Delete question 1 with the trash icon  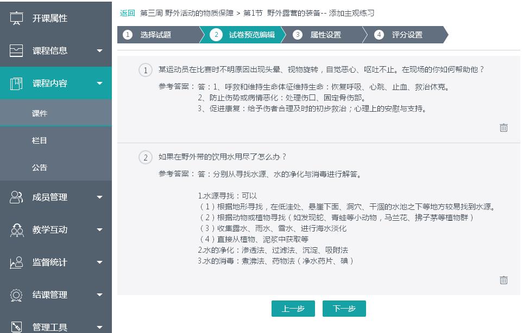pyautogui.click(x=503, y=128)
